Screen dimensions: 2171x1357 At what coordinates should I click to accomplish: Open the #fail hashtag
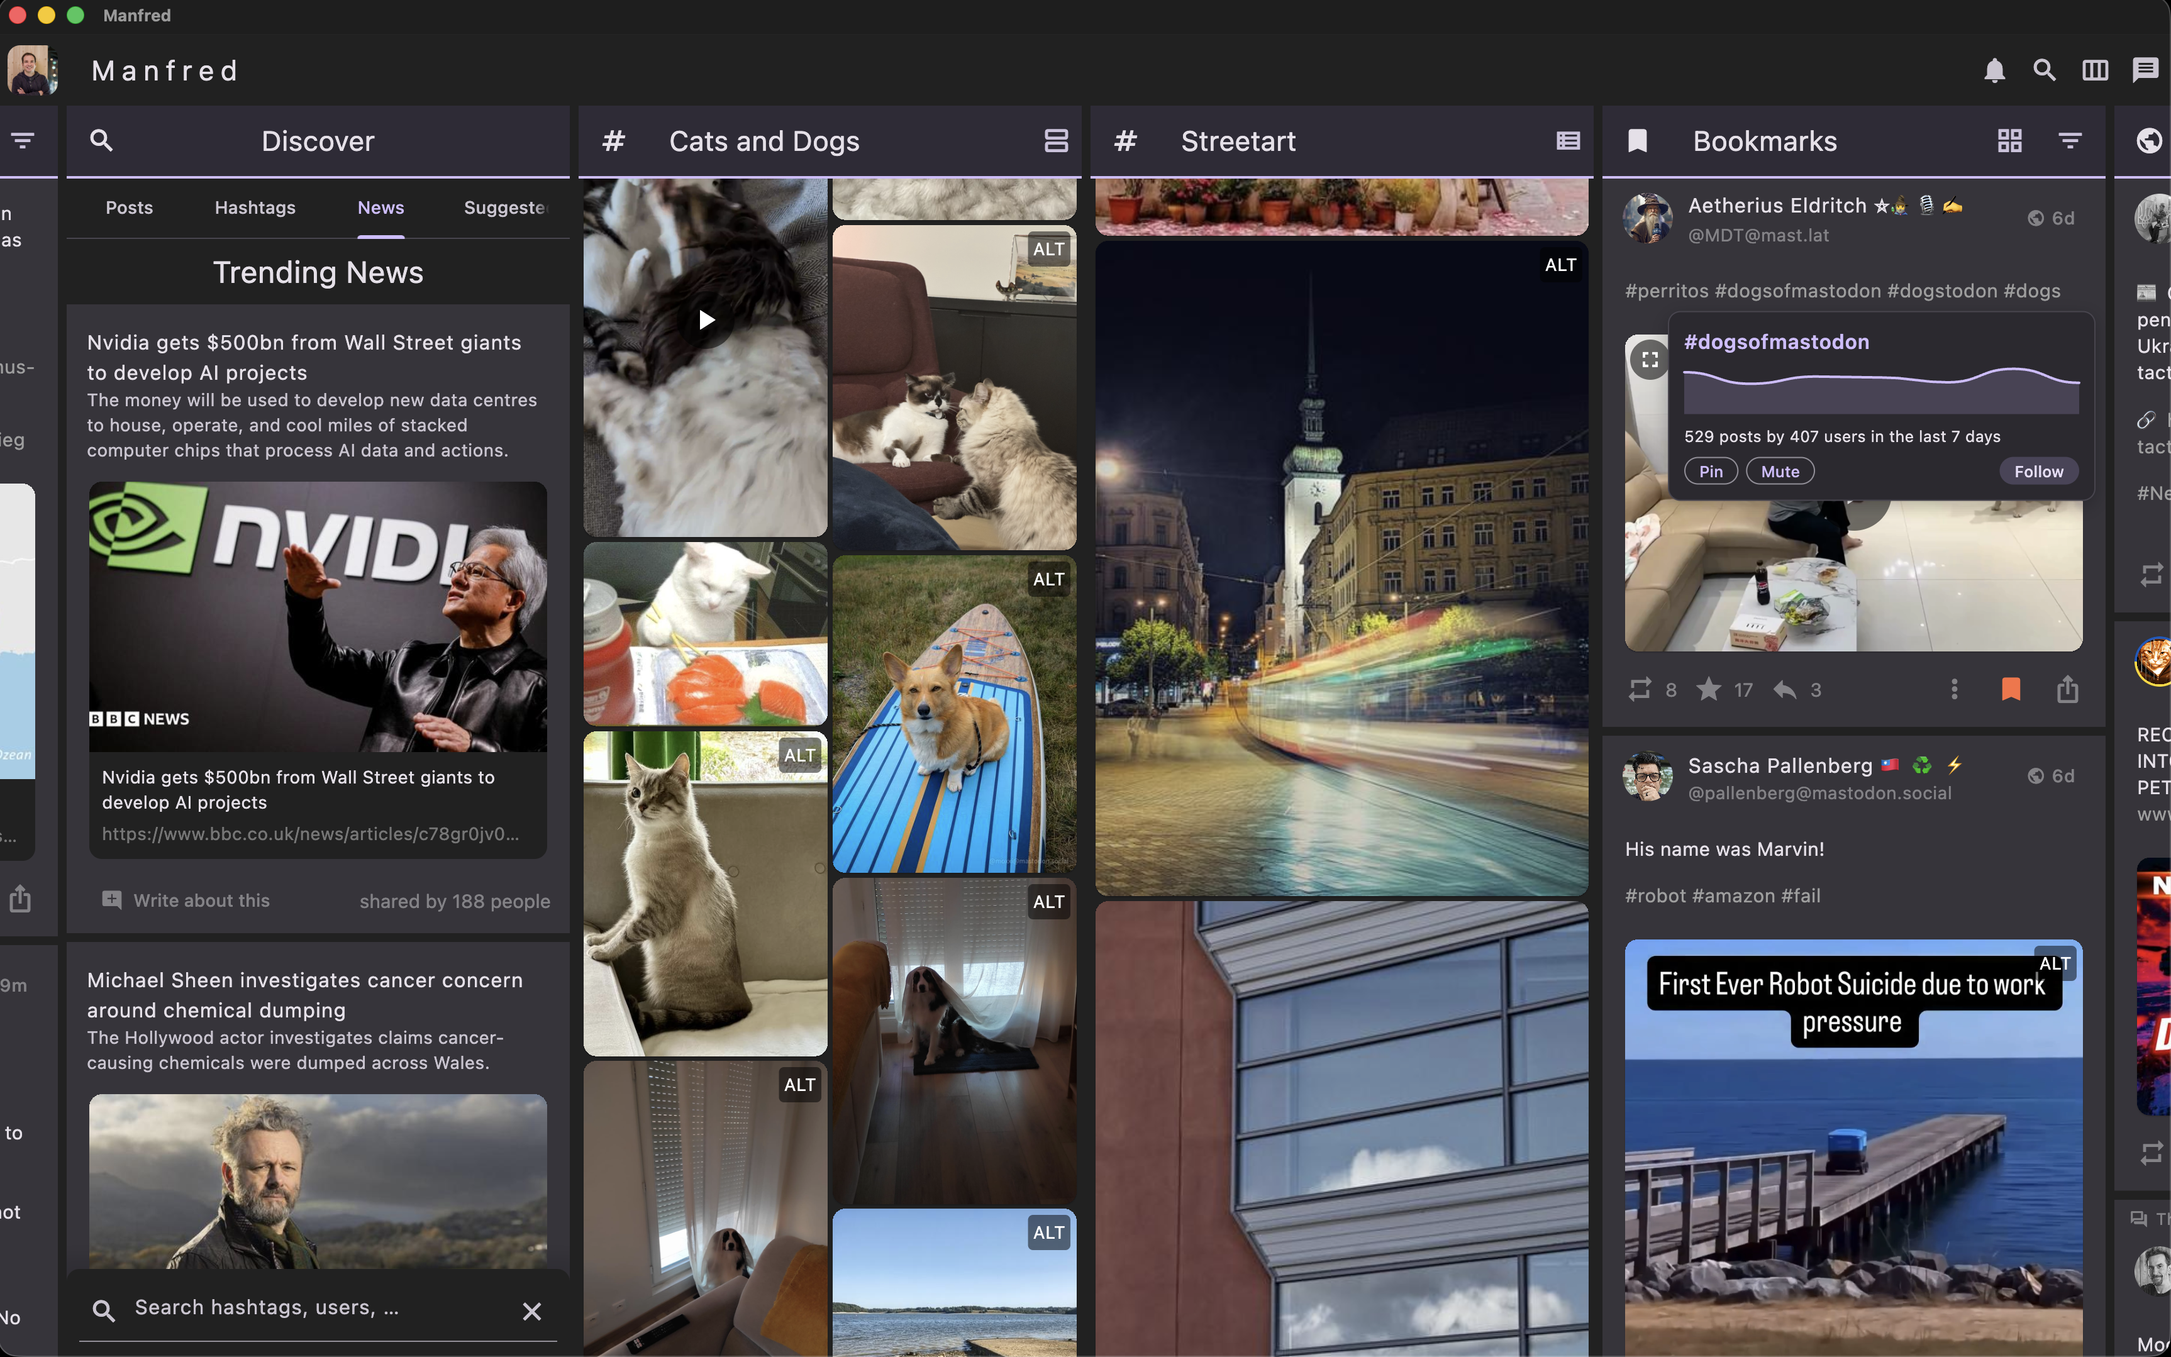[x=1801, y=895]
